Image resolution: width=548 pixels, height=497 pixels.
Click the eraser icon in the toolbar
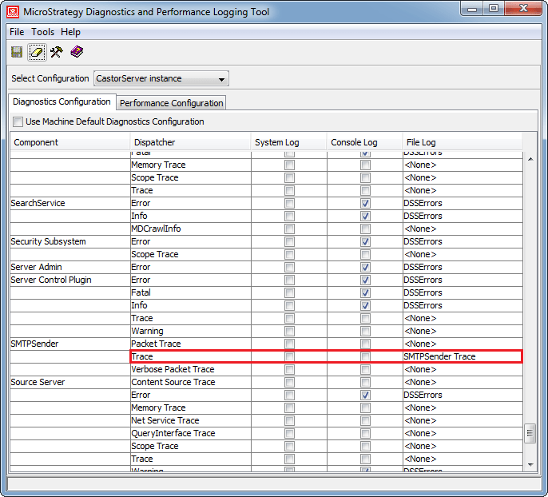[x=36, y=52]
